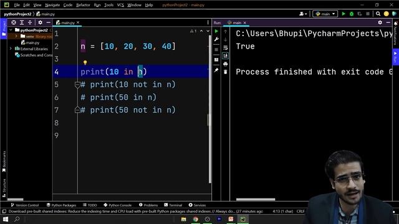Collapse the pythonProject2 tree node

point(11,30)
